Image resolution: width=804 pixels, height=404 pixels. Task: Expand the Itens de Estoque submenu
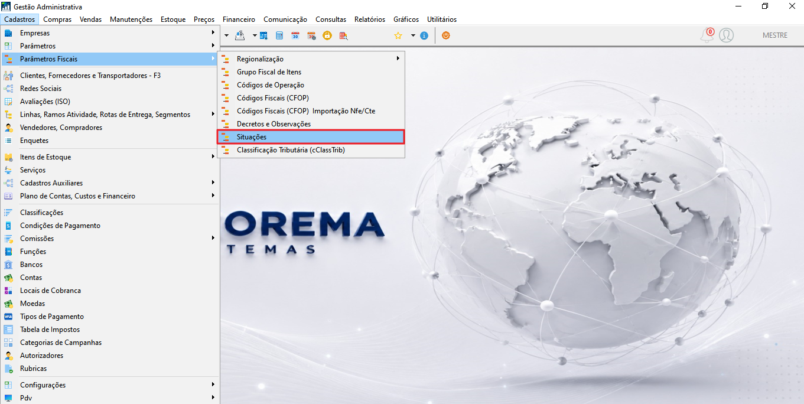click(x=213, y=157)
